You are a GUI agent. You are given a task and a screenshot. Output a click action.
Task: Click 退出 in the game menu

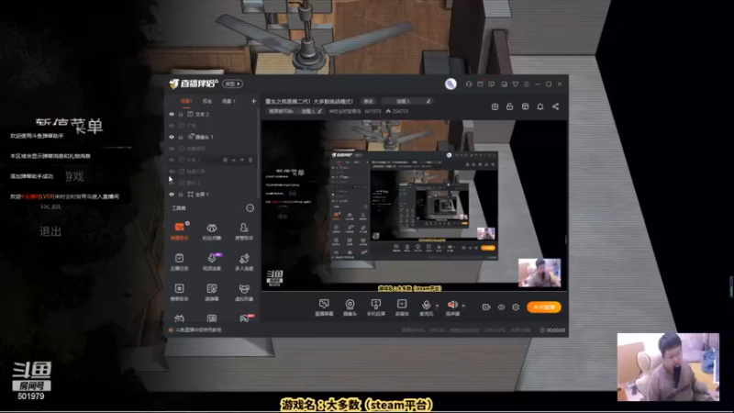point(50,231)
